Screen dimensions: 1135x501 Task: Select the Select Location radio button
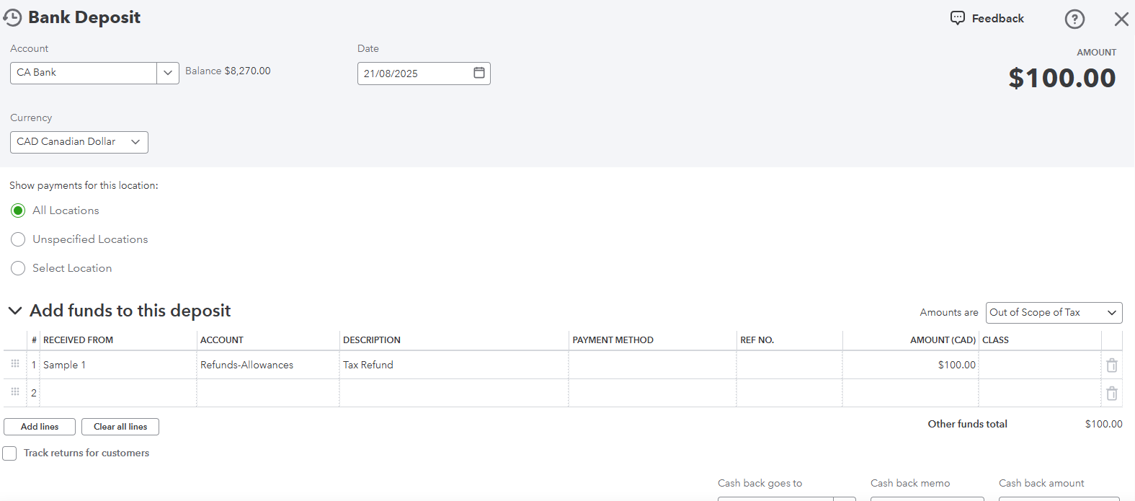[x=18, y=268]
